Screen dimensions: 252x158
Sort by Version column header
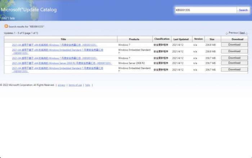pos(198,39)
